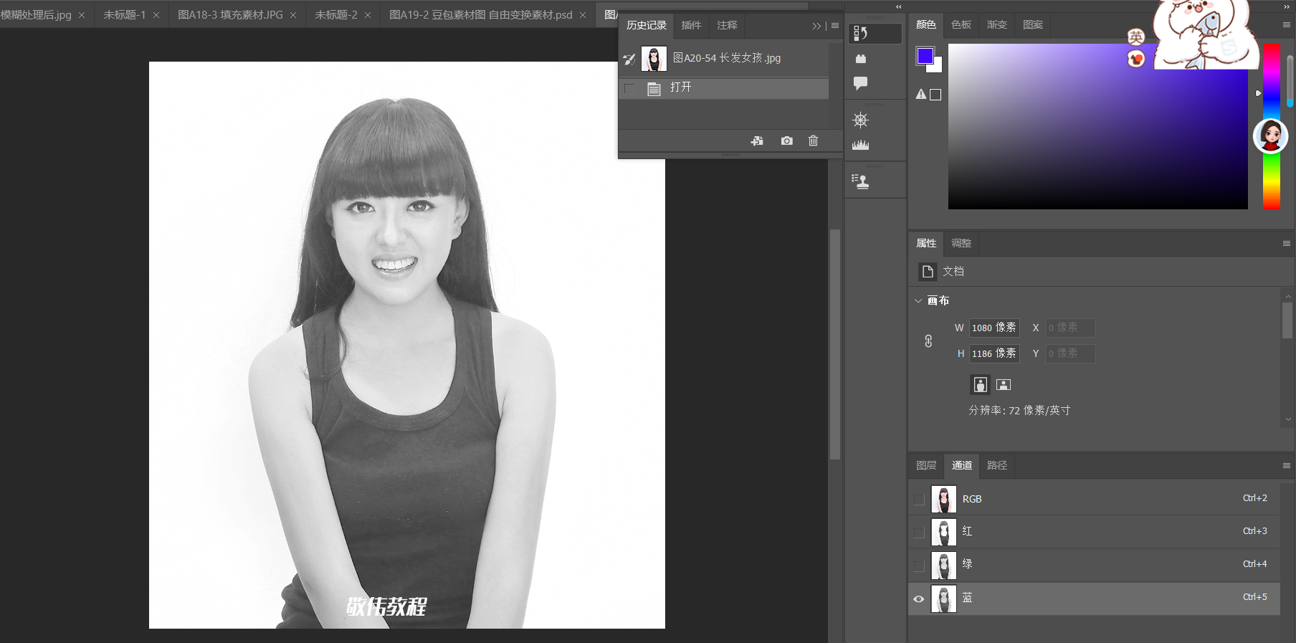1296x643 pixels.
Task: Click the blue foreground color swatch
Action: (x=925, y=56)
